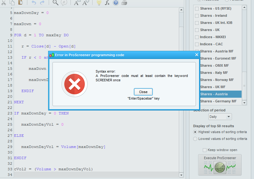
Task: Check the Shares - Ireland box
Action: [x=197, y=16]
